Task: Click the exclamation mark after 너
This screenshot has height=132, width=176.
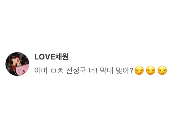Action: 96,71
